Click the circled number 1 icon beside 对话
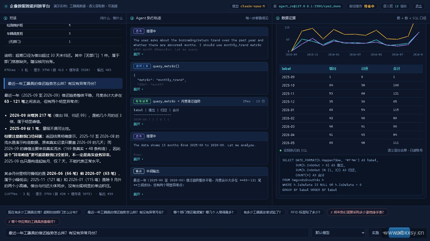Viewport: 430px width, 241px height. point(6,18)
